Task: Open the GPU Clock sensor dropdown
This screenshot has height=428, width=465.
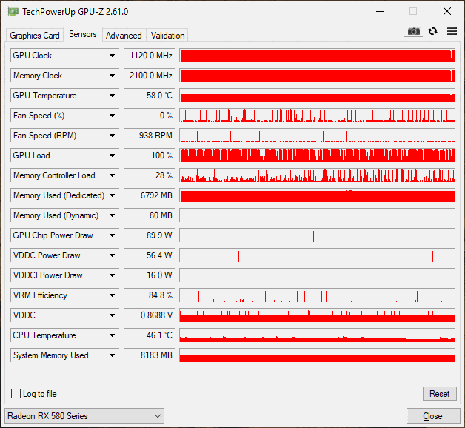Action: pos(112,56)
